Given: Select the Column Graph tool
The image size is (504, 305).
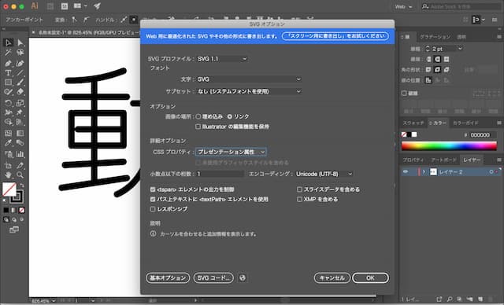Looking at the screenshot, I should (20, 154).
